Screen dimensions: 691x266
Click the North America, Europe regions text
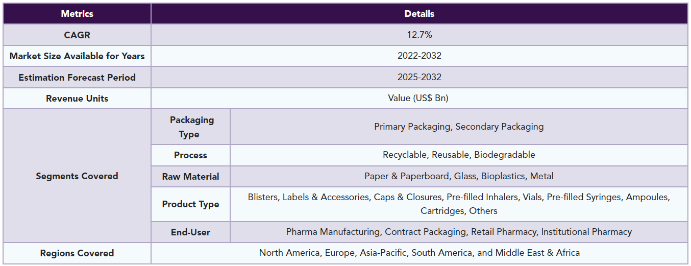tap(419, 253)
